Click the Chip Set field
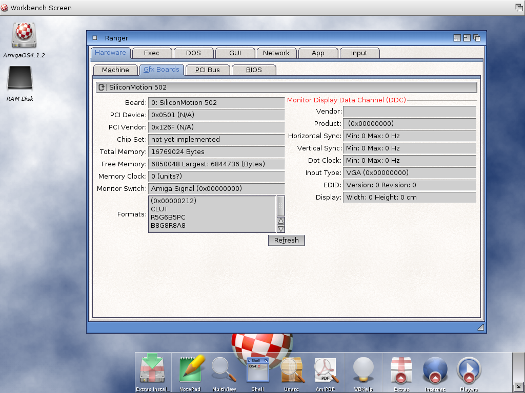The width and height of the screenshot is (525, 393). 216,139
